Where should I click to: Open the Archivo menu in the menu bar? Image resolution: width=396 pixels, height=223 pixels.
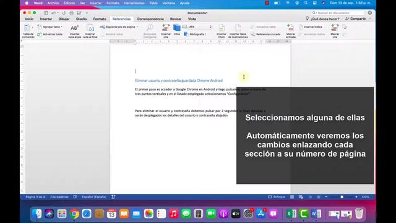pos(53,3)
